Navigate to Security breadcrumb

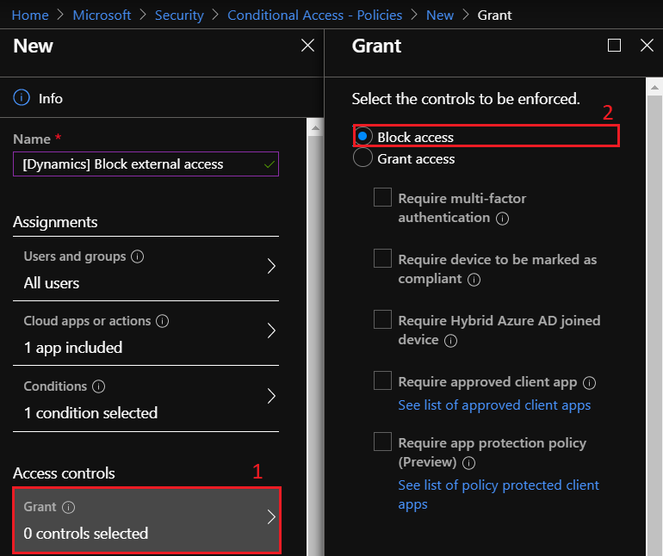tap(179, 15)
